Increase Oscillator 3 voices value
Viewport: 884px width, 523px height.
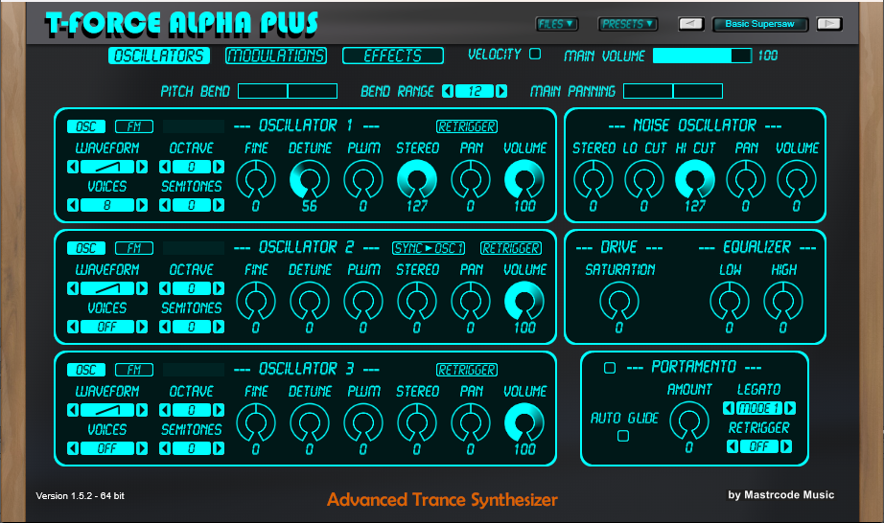[x=142, y=448]
